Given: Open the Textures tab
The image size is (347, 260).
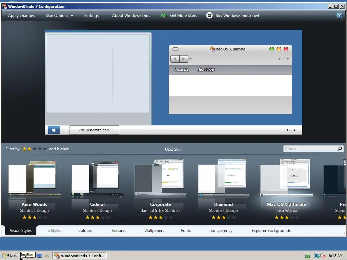Looking at the screenshot, I should tap(119, 230).
